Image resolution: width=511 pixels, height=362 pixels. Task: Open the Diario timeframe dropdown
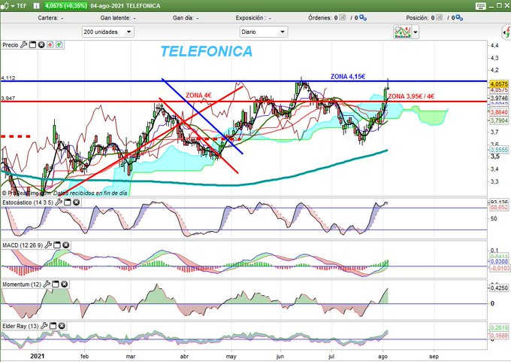263,32
